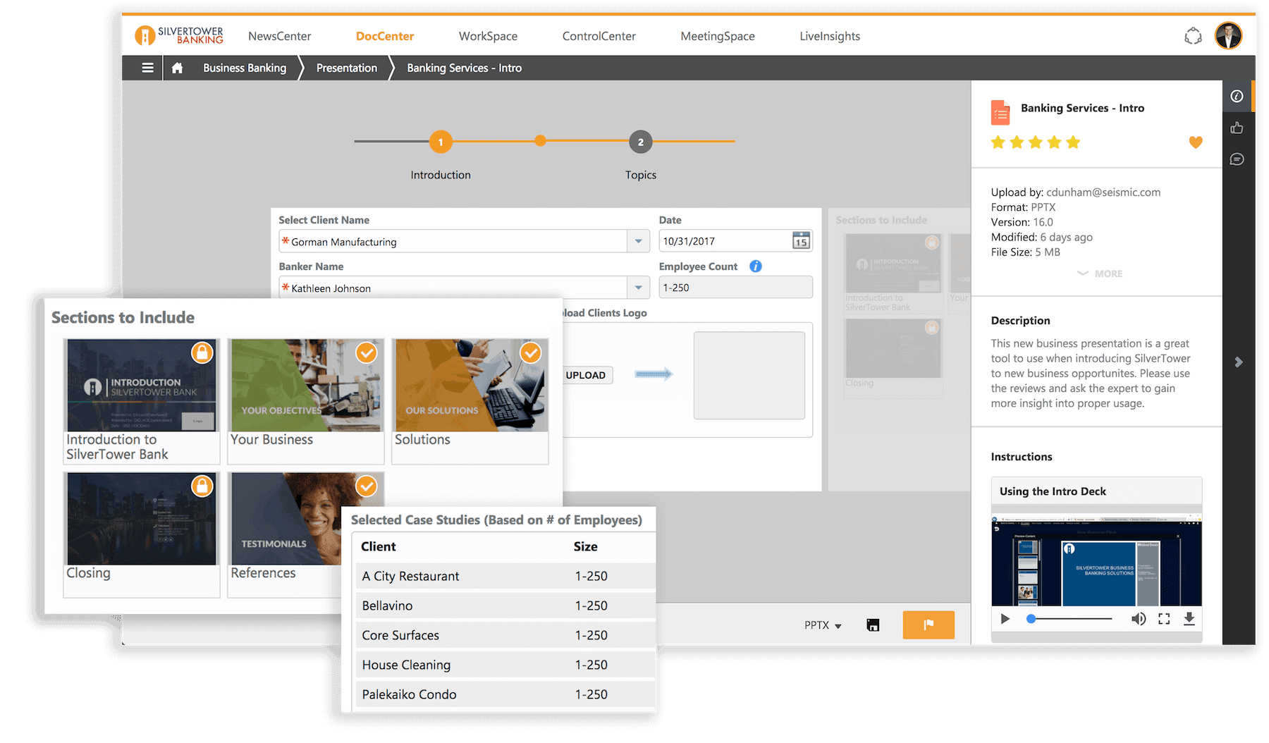This screenshot has width=1269, height=743.
Task: Show Employee Count info tooltip icon
Action: (756, 266)
